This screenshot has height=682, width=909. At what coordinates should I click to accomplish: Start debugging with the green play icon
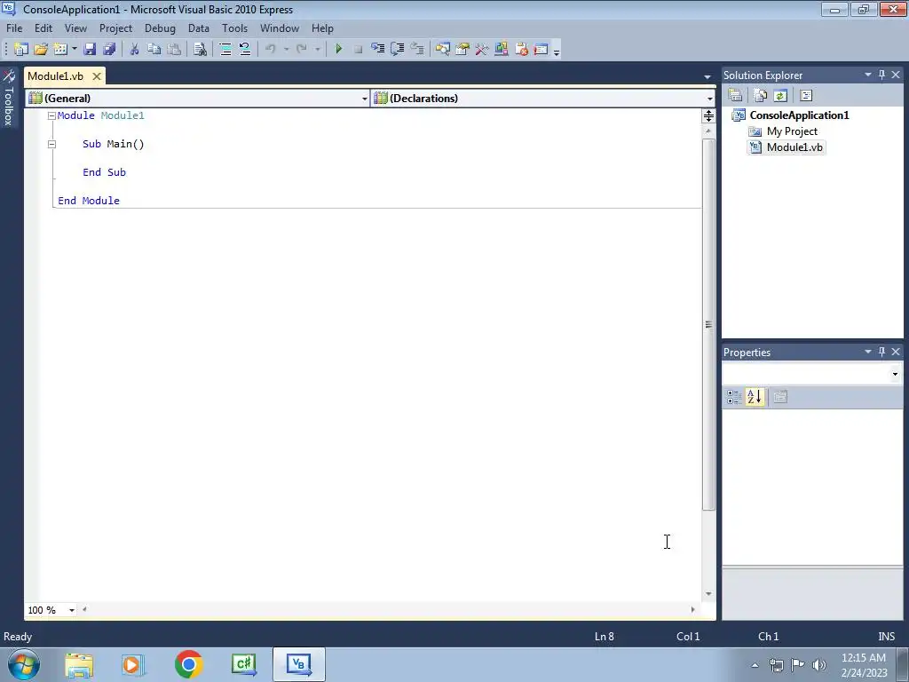click(338, 50)
